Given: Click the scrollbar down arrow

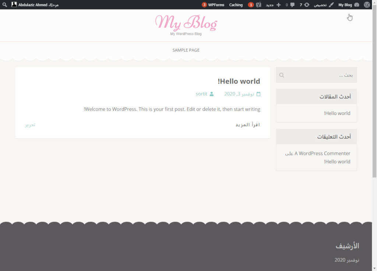Looking at the screenshot, I should [x=374, y=268].
